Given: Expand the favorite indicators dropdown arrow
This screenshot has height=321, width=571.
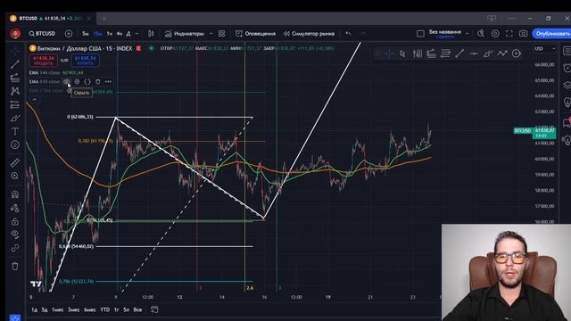Looking at the screenshot, I should (211, 34).
